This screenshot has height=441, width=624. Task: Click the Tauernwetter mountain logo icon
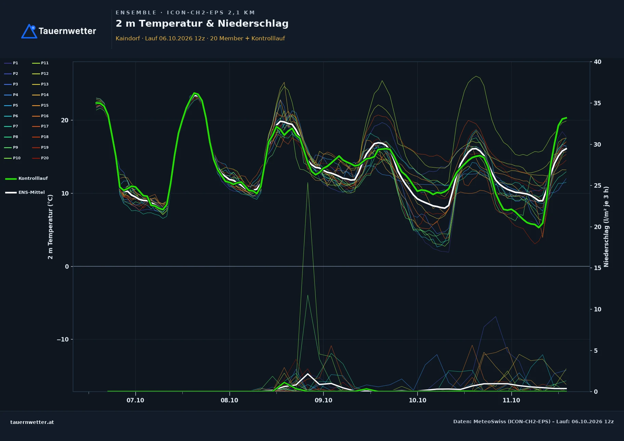coord(29,31)
